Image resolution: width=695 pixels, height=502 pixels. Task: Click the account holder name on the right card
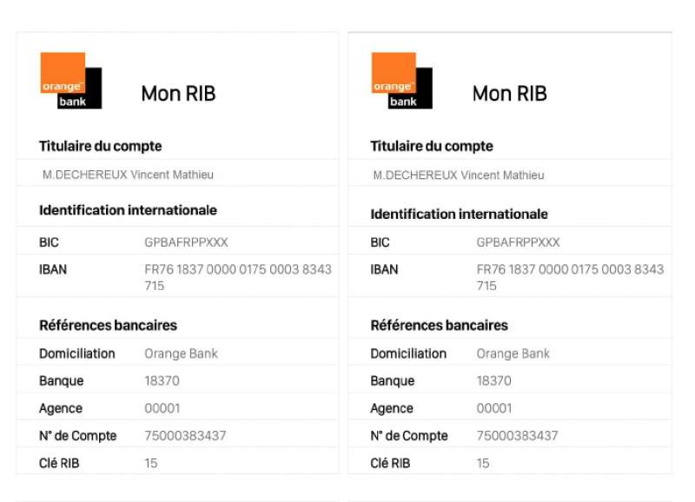459,175
